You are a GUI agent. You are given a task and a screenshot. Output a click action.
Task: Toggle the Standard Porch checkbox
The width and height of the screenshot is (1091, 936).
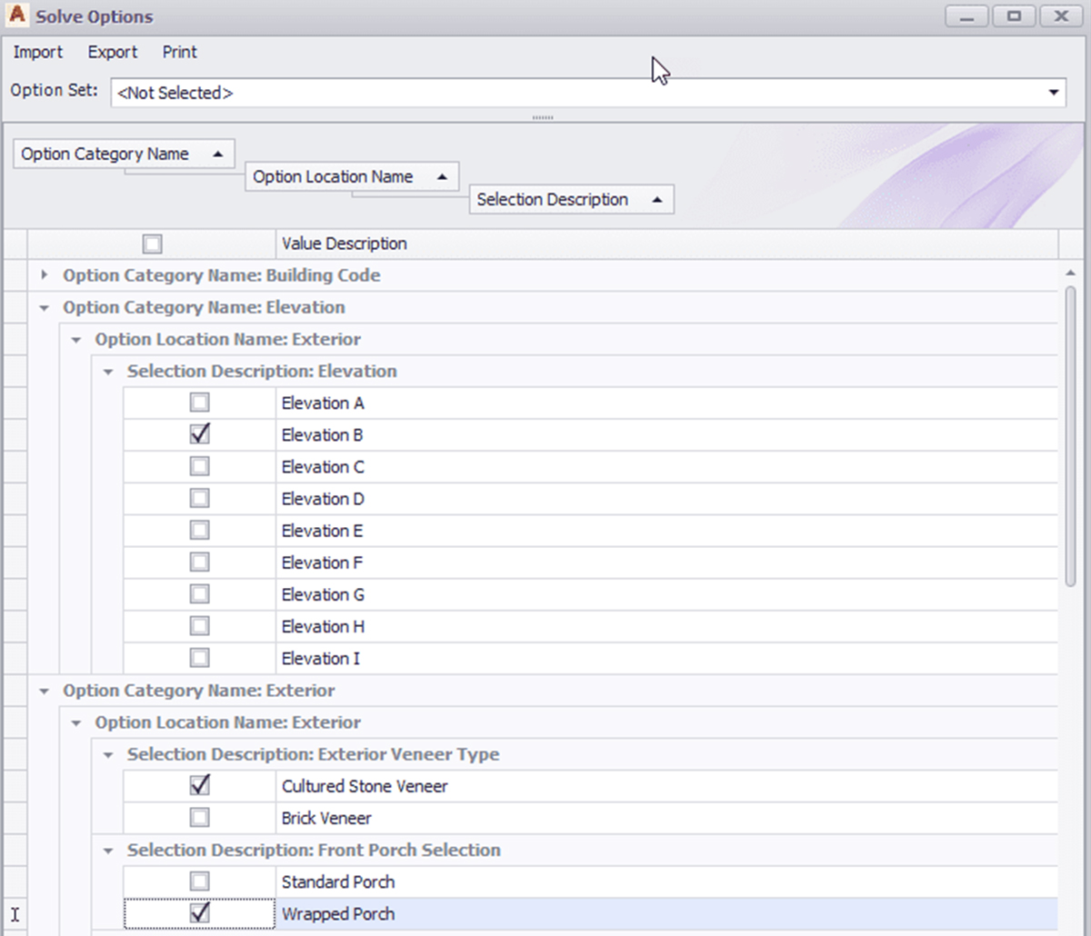[199, 881]
